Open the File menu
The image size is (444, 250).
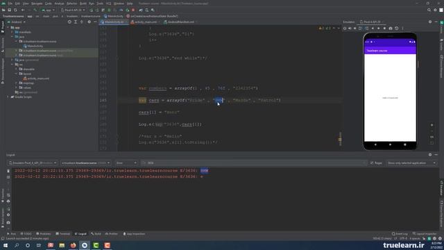10,3
